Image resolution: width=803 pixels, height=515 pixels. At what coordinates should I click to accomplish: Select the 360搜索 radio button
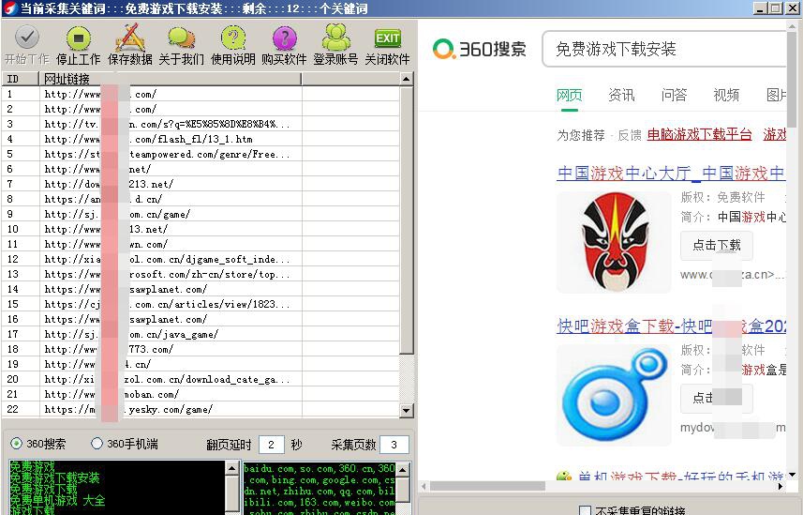(x=16, y=443)
